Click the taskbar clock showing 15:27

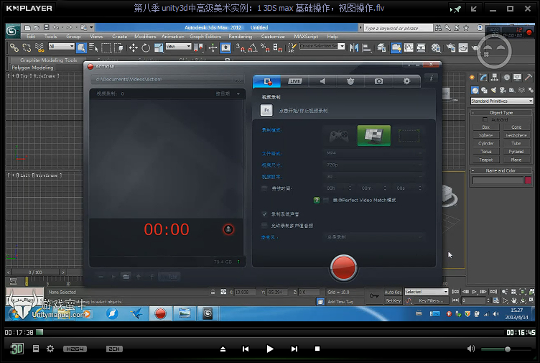tap(516, 313)
